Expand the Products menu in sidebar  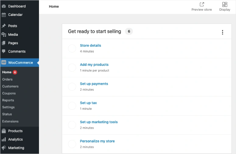[x=15, y=131]
